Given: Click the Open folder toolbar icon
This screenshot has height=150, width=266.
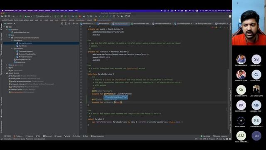Looking at the screenshot, I should (x=2, y=16).
